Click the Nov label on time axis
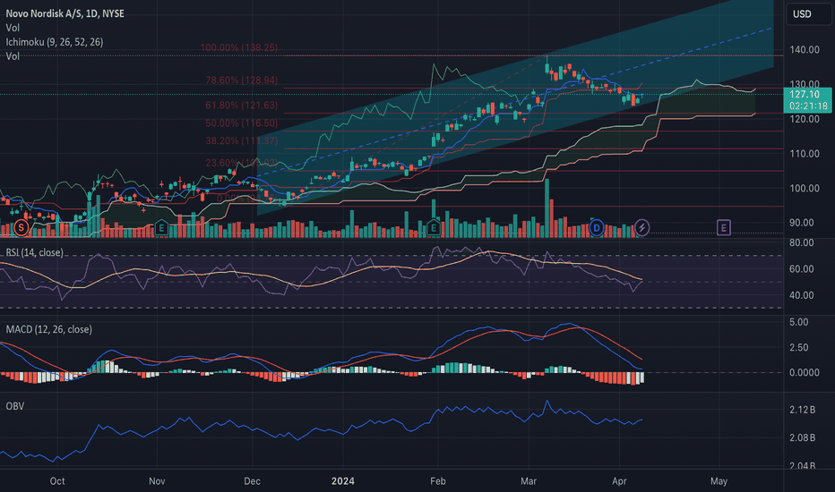835x492 pixels. pos(157,481)
